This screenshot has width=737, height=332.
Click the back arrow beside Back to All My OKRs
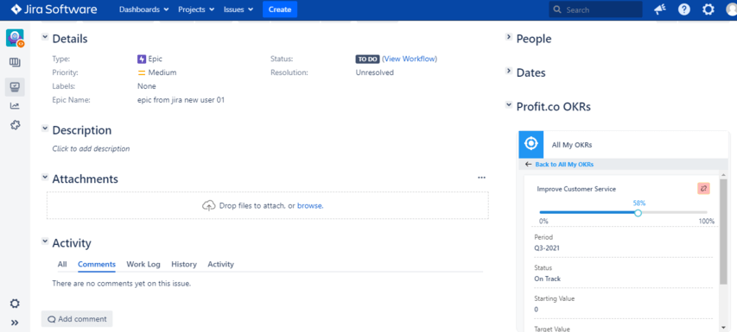point(528,165)
